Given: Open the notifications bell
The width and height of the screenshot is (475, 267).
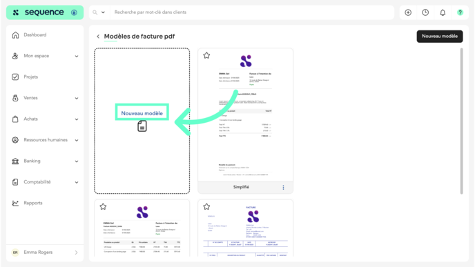Looking at the screenshot, I should [x=443, y=12].
